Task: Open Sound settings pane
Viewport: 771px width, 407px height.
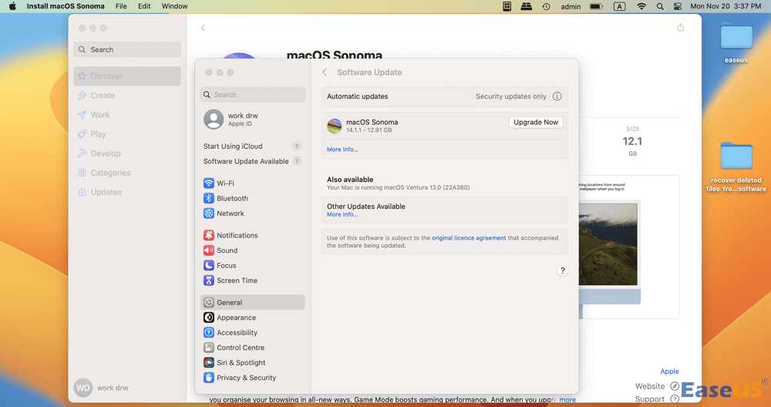Action: click(x=227, y=251)
